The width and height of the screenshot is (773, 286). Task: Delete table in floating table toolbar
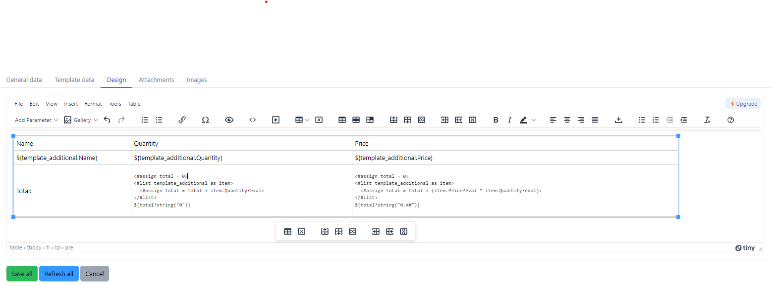(x=301, y=231)
